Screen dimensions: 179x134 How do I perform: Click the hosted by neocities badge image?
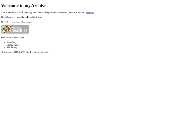[x=15, y=29]
